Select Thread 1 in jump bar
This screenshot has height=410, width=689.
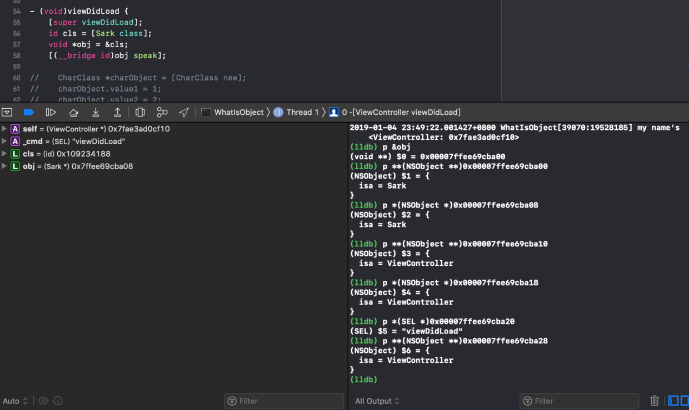click(296, 112)
